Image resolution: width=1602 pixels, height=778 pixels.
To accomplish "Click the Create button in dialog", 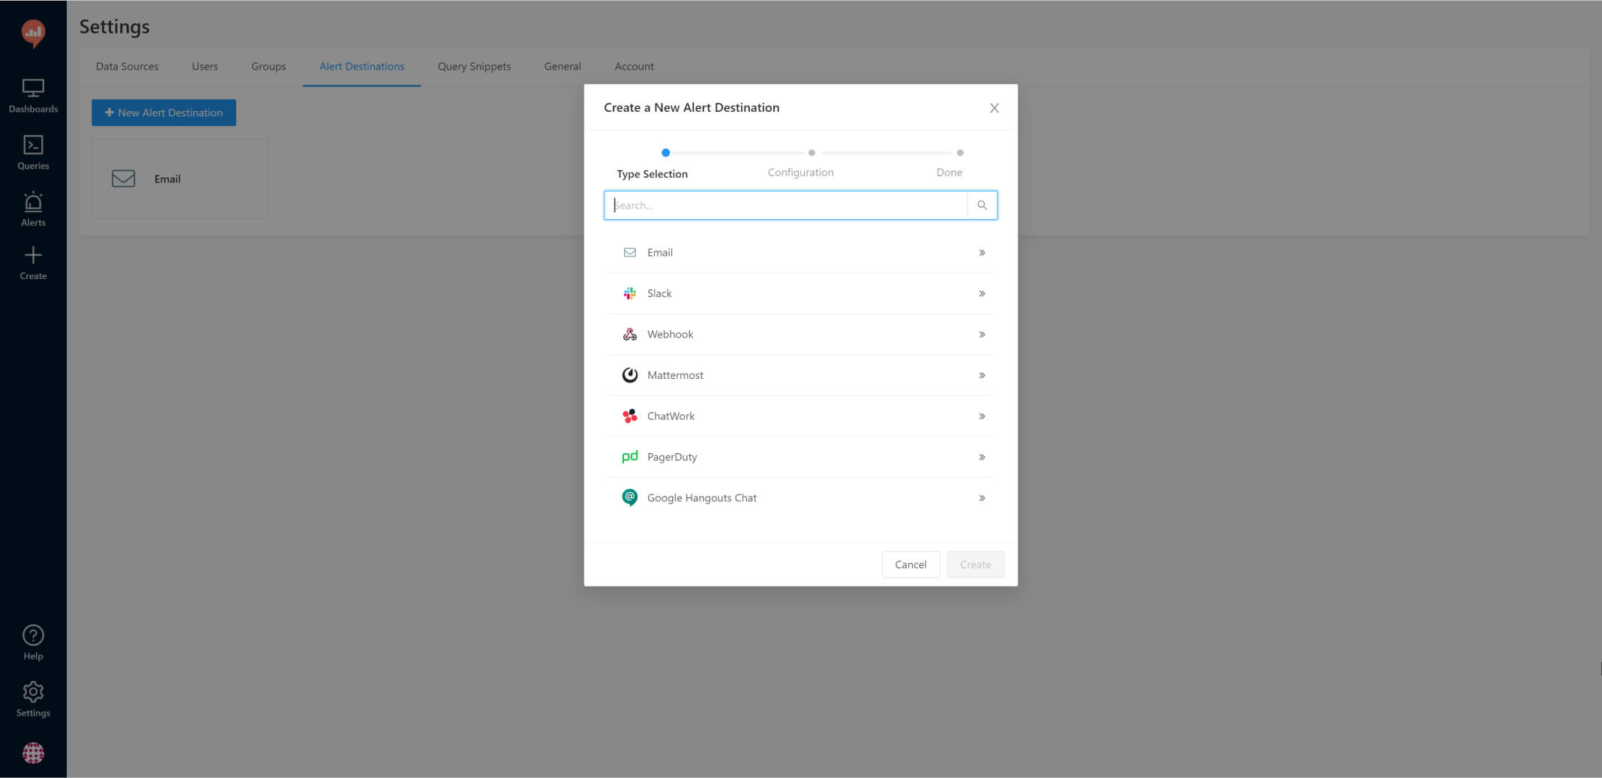I will point(975,564).
